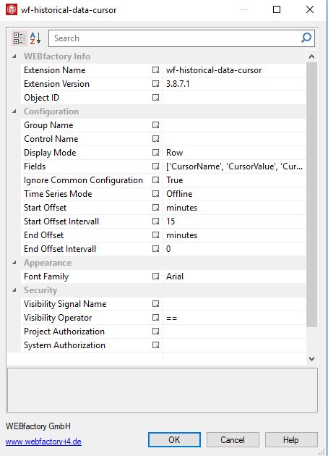Screen dimensions: 328x456
Task: Click marker square on the End Offset row
Action: (155, 235)
